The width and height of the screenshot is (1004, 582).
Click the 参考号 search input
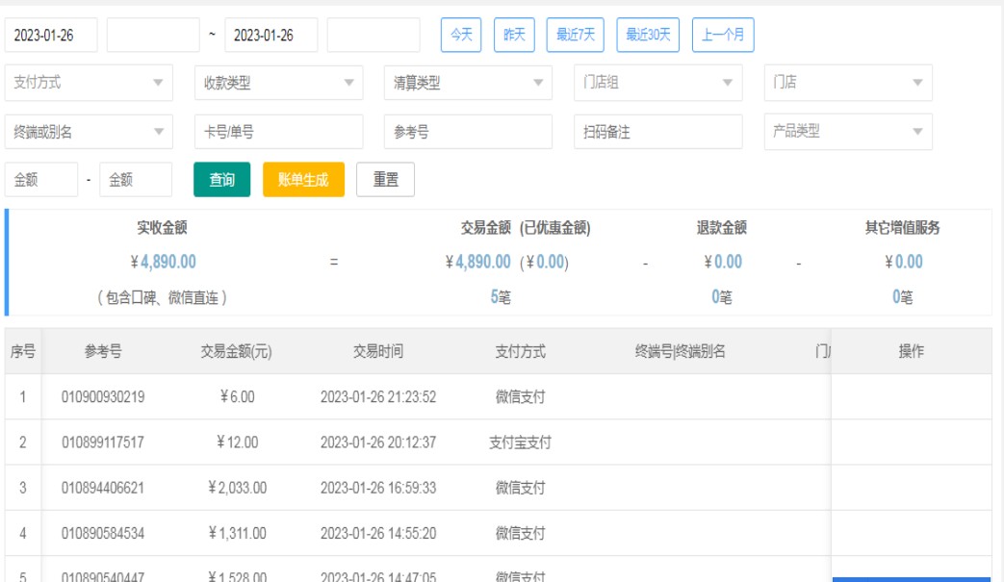pyautogui.click(x=468, y=132)
